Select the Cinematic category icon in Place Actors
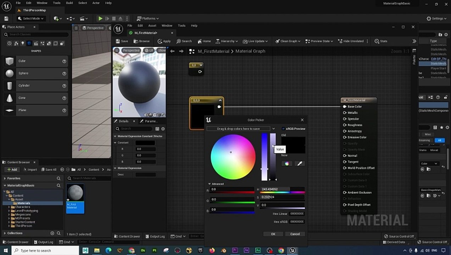This screenshot has width=451, height=255. pos(36,43)
